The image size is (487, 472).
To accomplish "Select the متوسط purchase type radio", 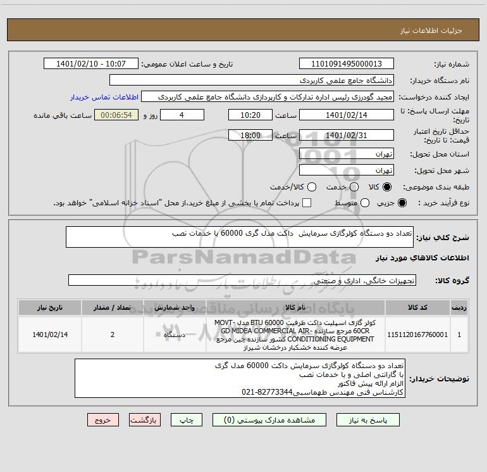I will coord(365,203).
